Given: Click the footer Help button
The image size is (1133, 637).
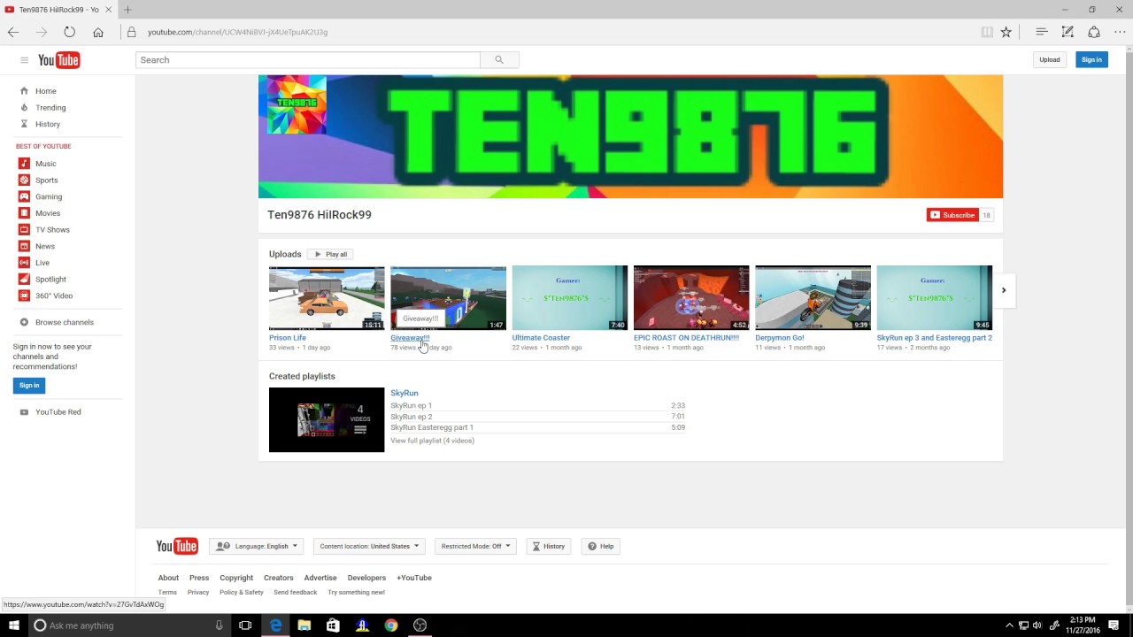Looking at the screenshot, I should click(x=601, y=547).
